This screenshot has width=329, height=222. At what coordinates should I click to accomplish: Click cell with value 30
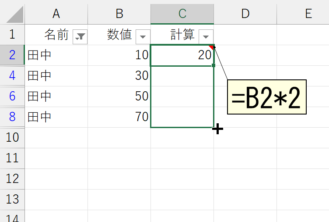tap(119, 76)
